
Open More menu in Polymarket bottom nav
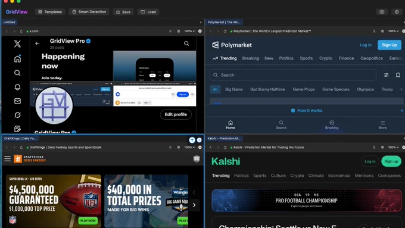pos(382,125)
